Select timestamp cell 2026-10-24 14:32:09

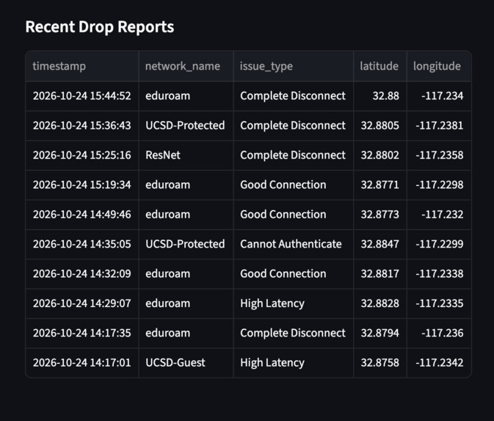click(x=82, y=274)
